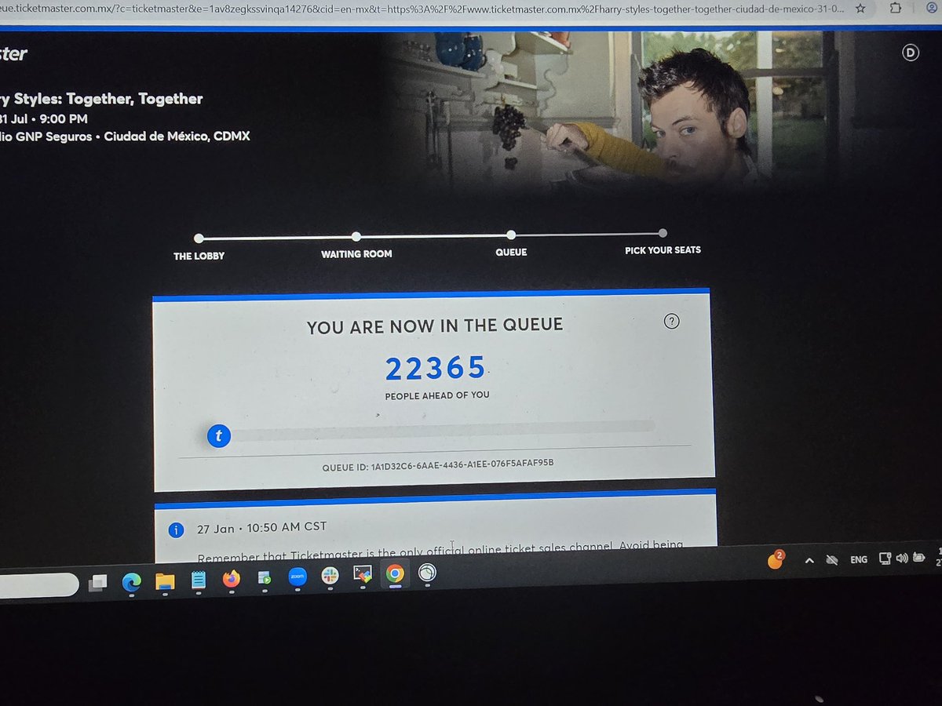
Task: Click the ENG language indicator
Action: click(x=859, y=559)
